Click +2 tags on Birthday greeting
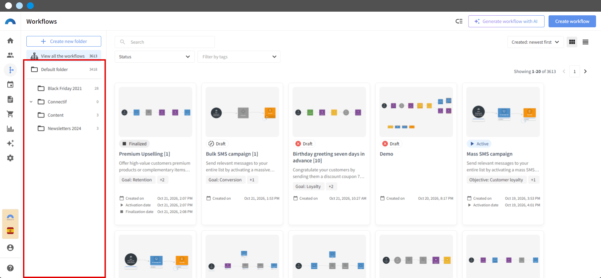Screen dimensions: 601x278 point(331,186)
